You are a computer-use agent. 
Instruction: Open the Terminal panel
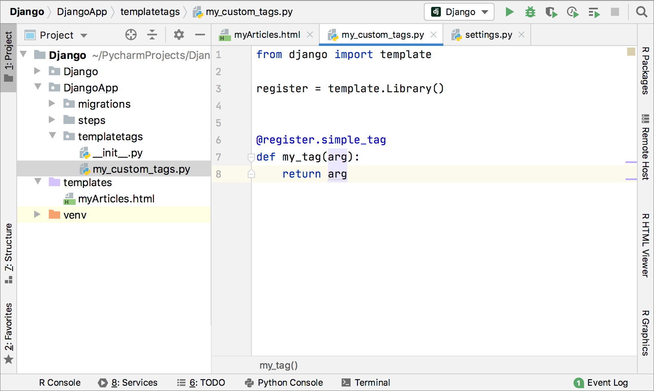click(365, 382)
